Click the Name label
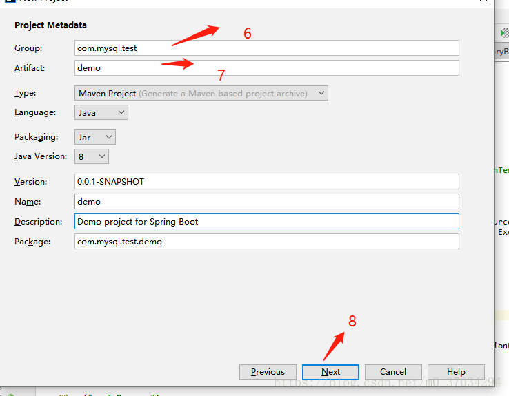509x396 pixels. click(x=28, y=202)
